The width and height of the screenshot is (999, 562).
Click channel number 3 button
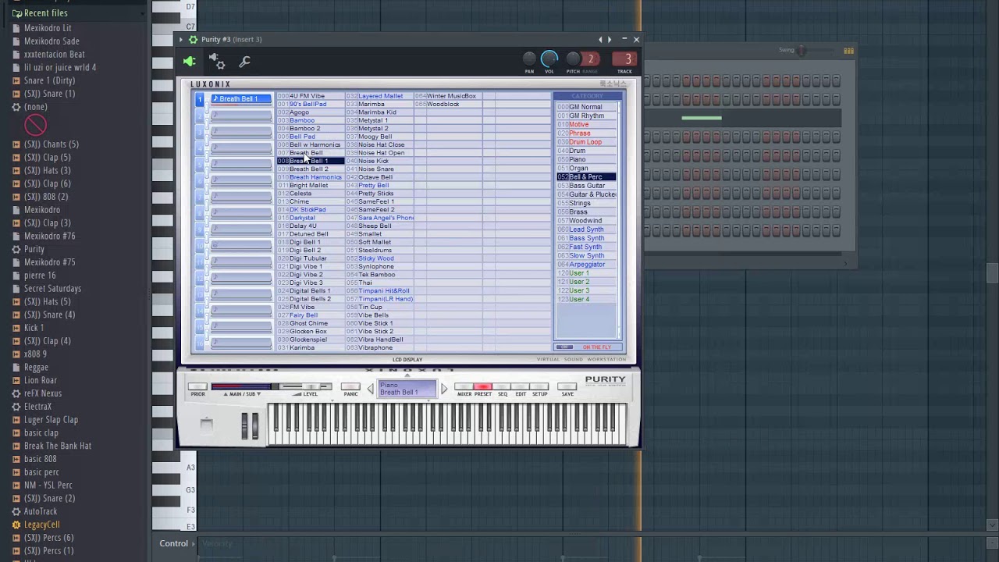click(x=200, y=132)
